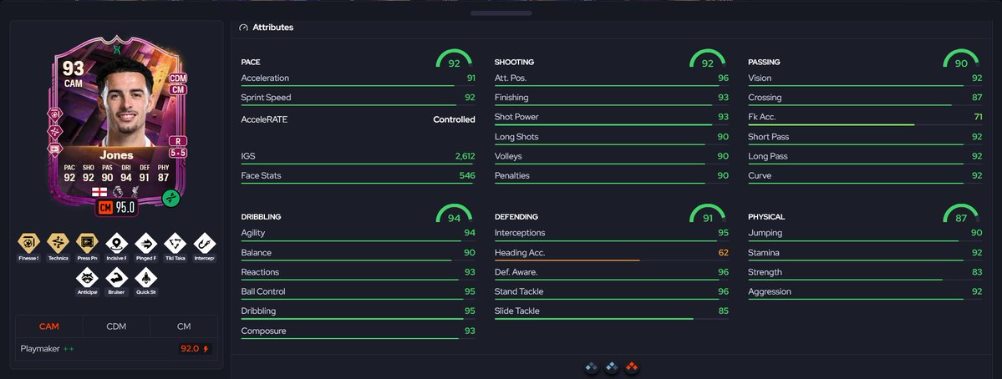The image size is (1002, 379).
Task: Click the IGS value 2,612
Action: (x=465, y=156)
